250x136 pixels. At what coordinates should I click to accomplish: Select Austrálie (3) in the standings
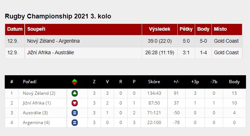pos(35,113)
